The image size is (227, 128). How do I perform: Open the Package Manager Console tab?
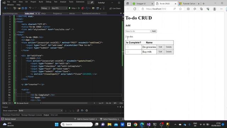[x=32, y=115]
